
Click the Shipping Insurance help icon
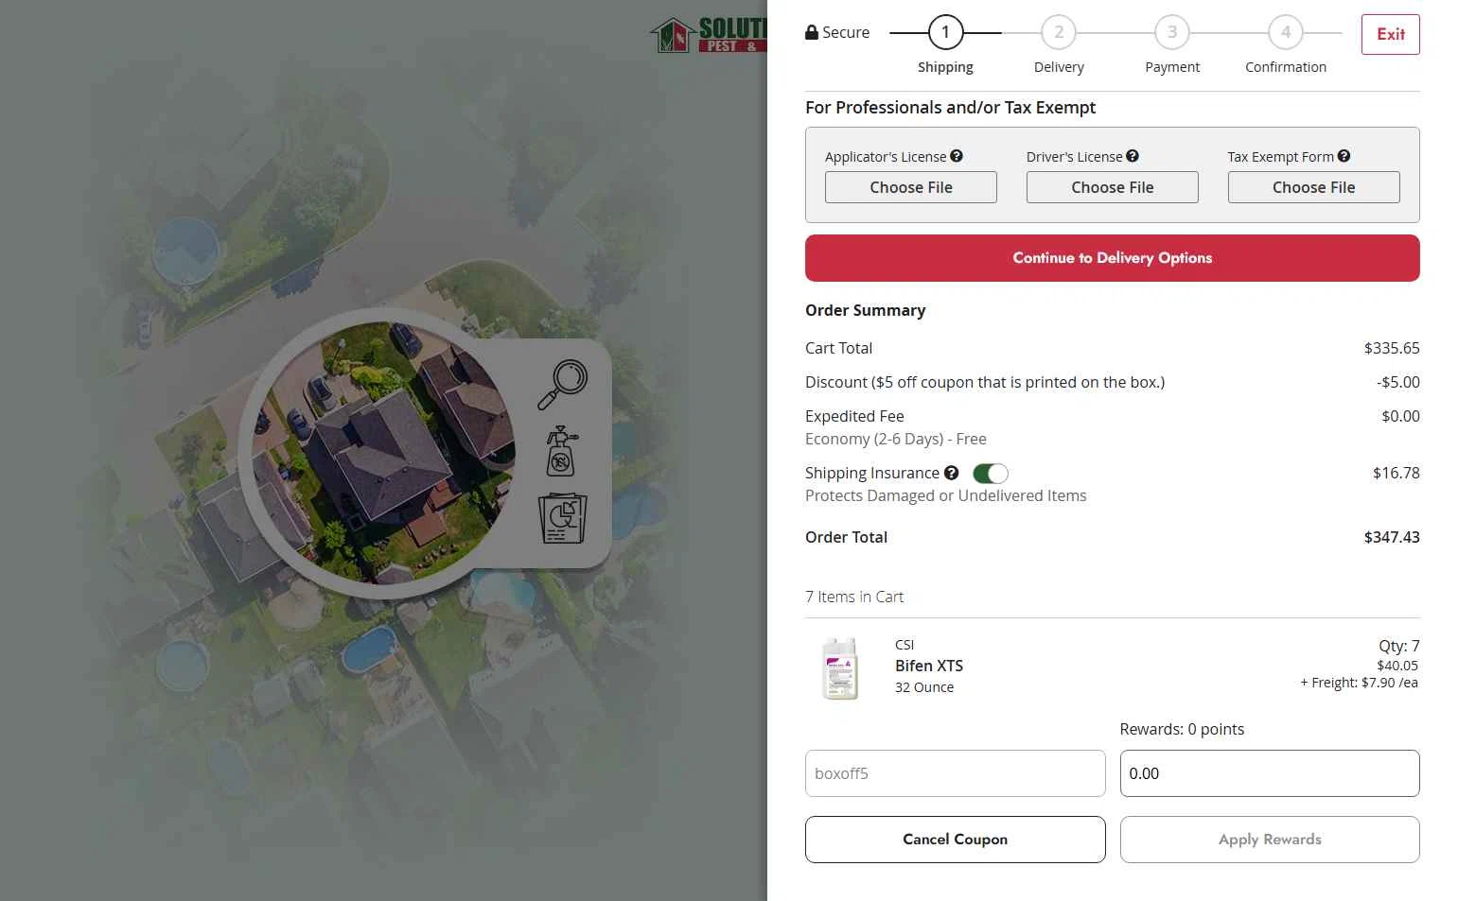pyautogui.click(x=952, y=473)
